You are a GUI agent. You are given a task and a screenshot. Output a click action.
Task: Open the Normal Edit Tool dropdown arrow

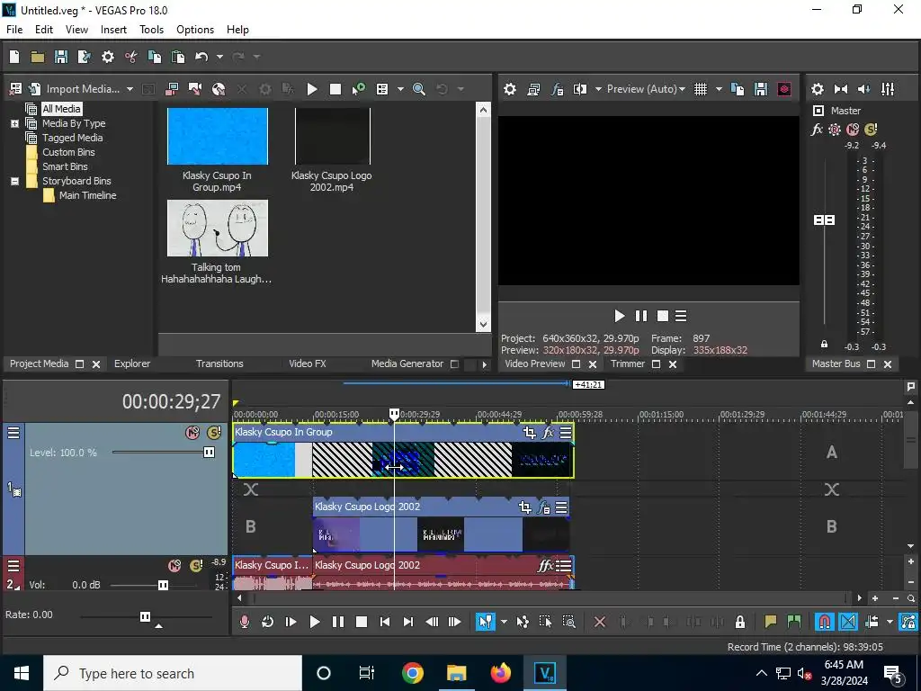[504, 622]
